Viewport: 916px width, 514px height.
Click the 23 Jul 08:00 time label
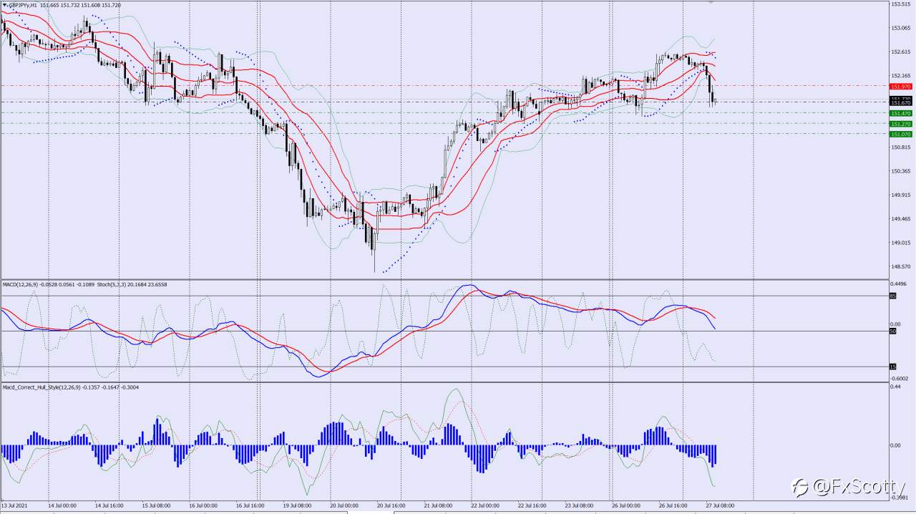point(579,505)
